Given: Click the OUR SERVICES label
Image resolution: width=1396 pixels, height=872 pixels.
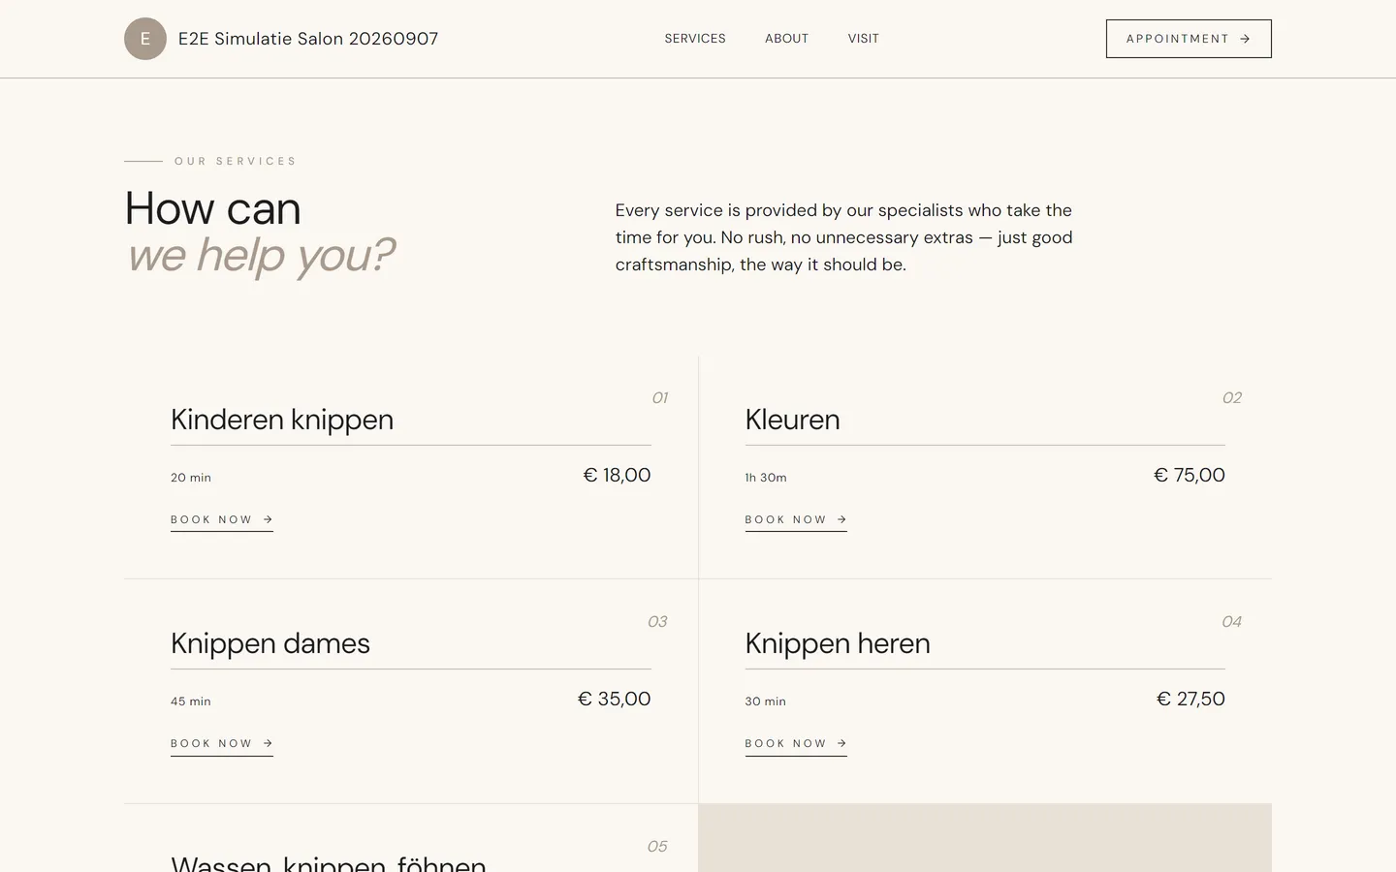Looking at the screenshot, I should tap(236, 161).
